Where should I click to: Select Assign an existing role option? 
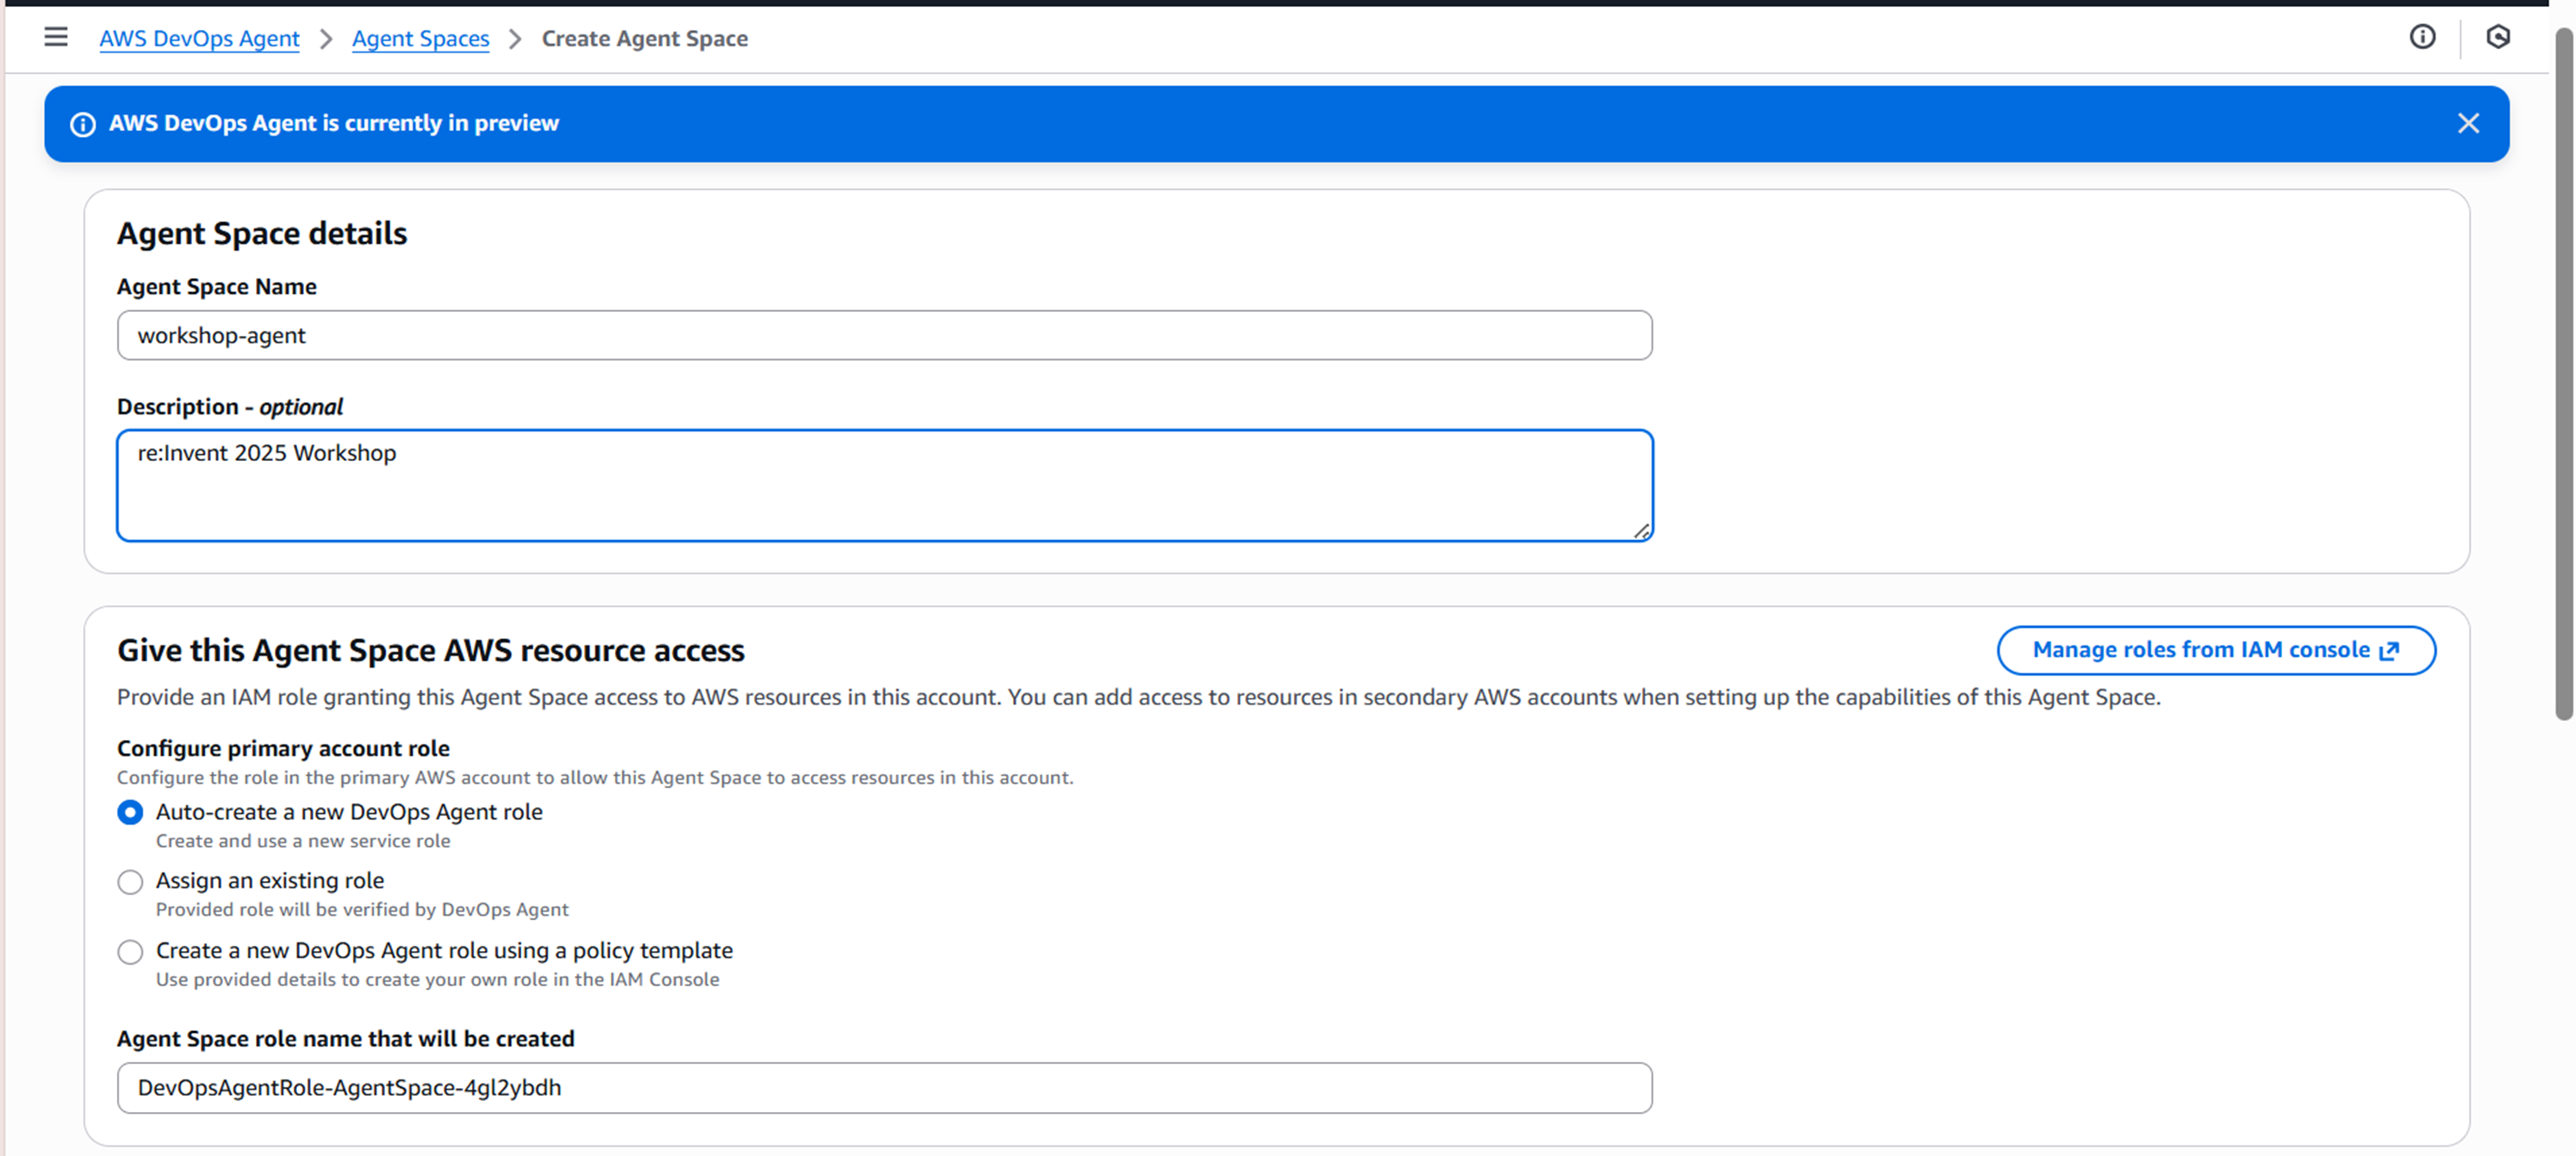tap(130, 881)
